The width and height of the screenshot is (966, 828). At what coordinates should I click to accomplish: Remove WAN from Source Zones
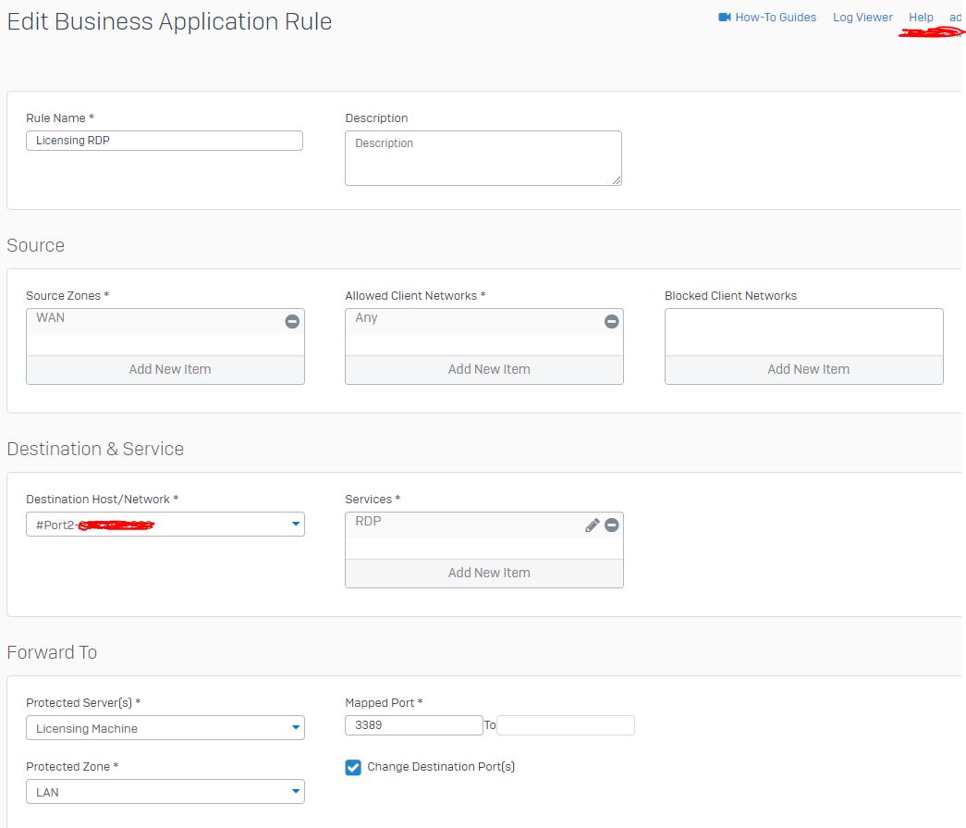click(292, 322)
